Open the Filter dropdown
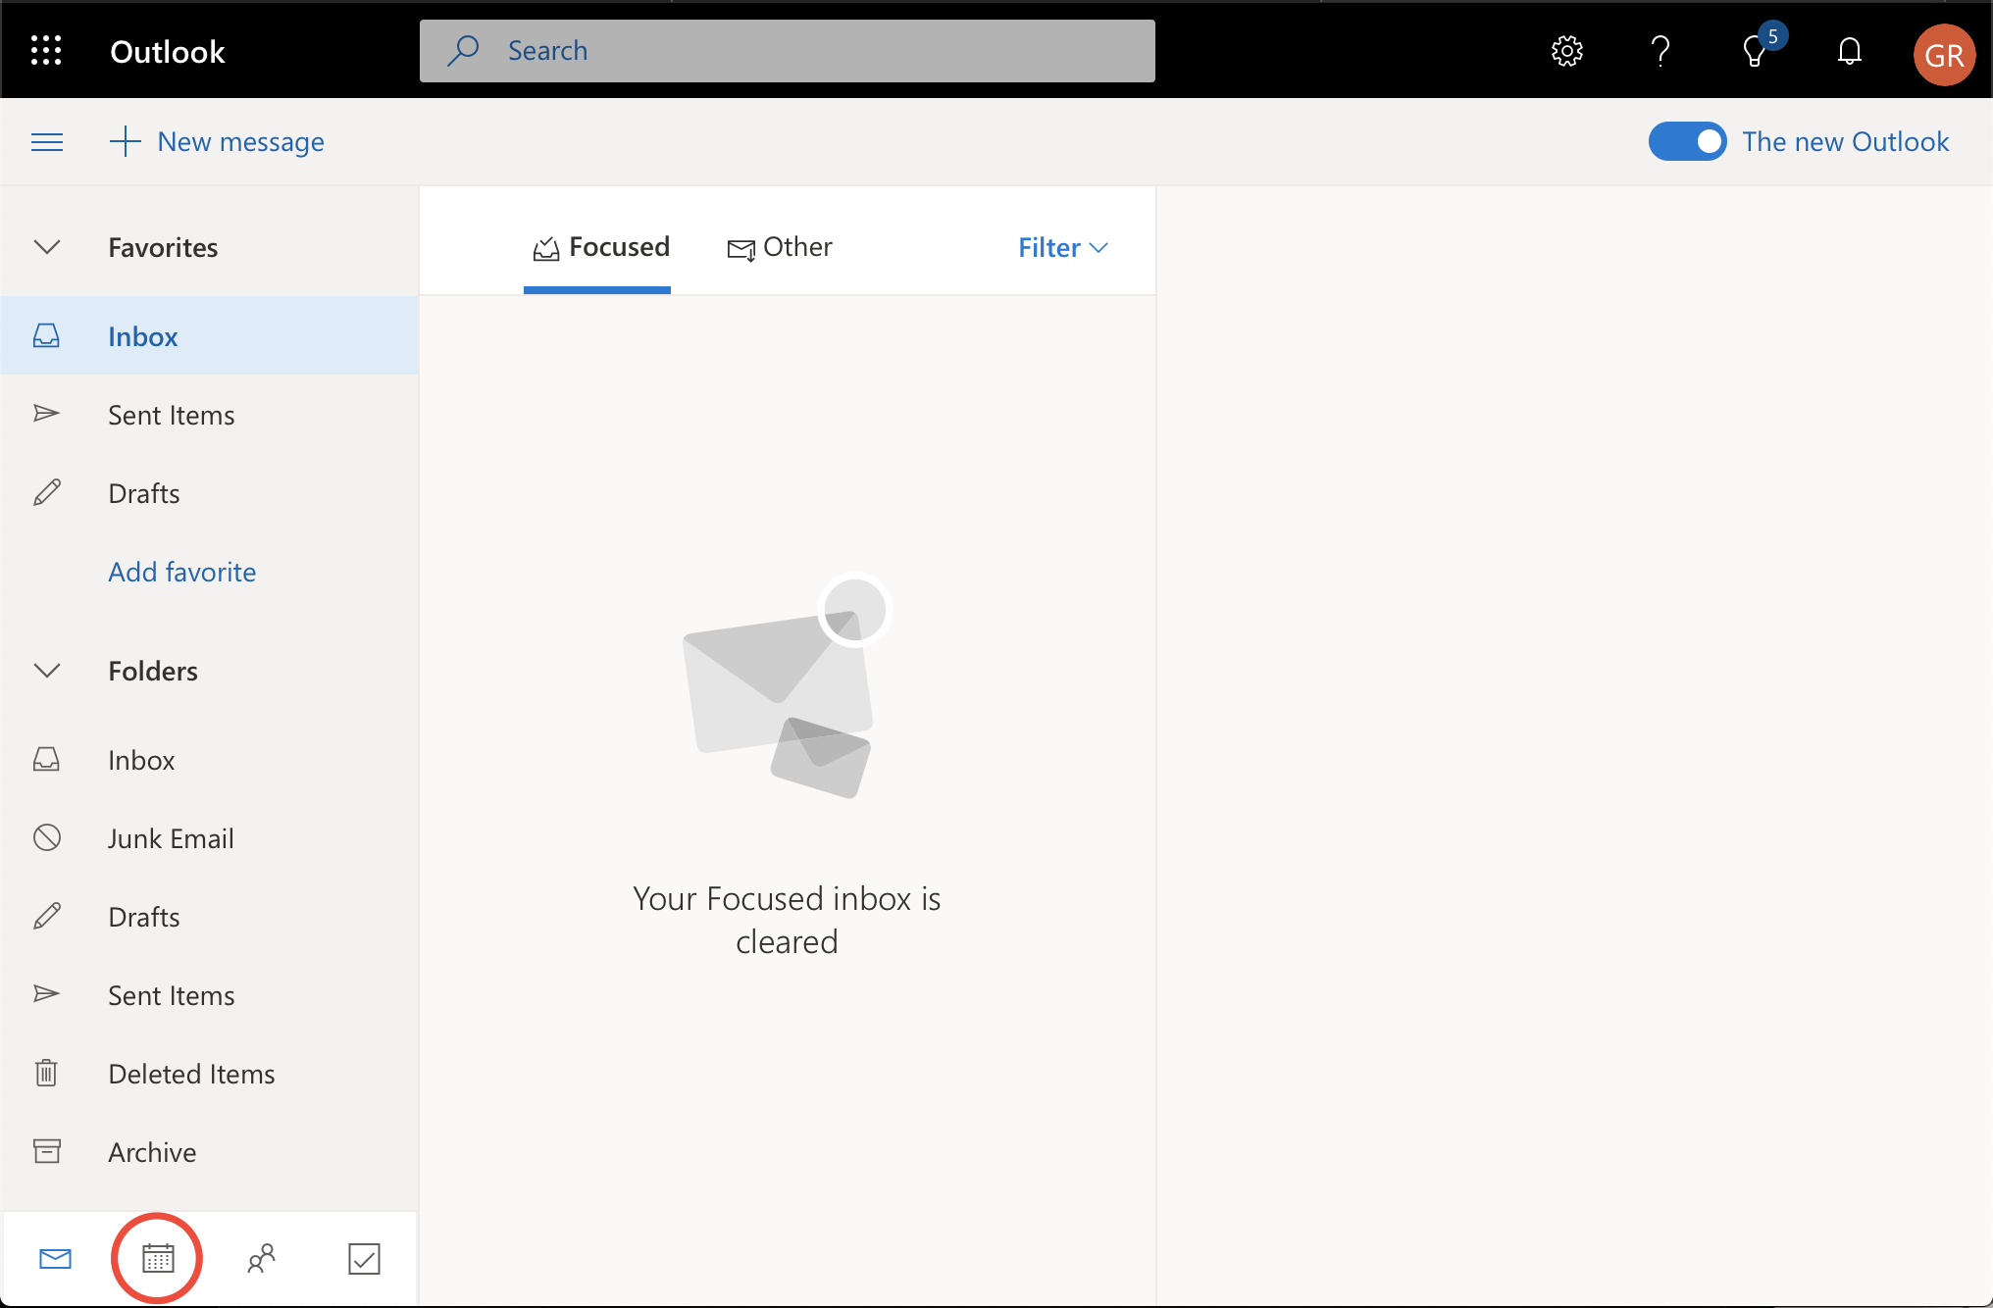Image resolution: width=1993 pixels, height=1308 pixels. (x=1062, y=247)
